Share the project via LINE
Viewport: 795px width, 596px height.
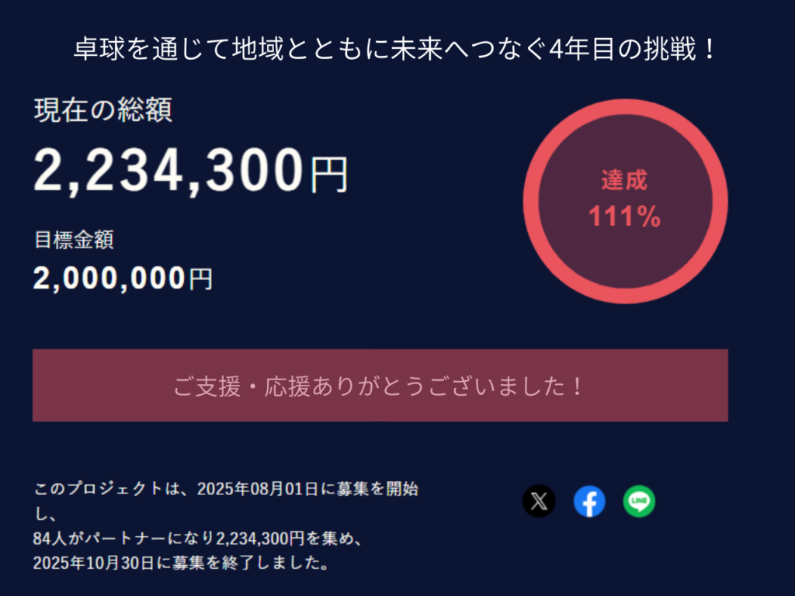(639, 501)
